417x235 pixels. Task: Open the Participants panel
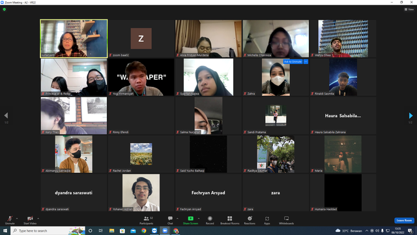pos(147,220)
